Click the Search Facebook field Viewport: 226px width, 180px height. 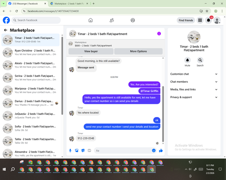(x=36, y=20)
